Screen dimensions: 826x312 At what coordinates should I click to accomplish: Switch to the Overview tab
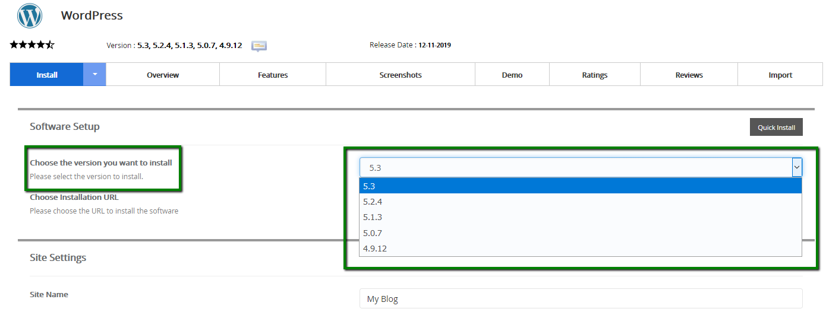[x=163, y=75]
